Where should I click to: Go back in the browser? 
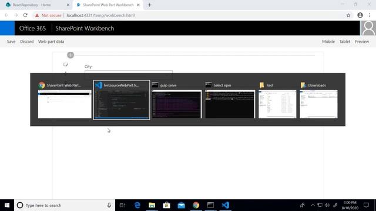[6, 15]
